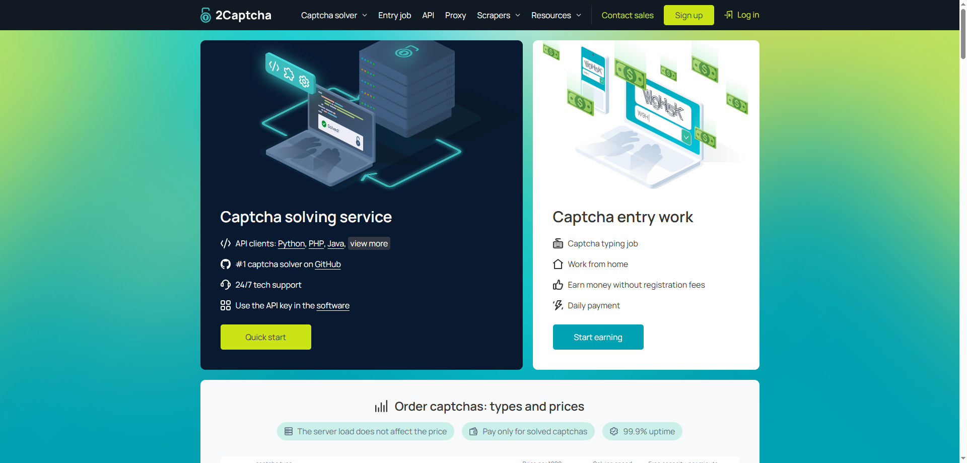Image resolution: width=967 pixels, height=463 pixels.
Task: Open the PHP API client link
Action: [316, 244]
